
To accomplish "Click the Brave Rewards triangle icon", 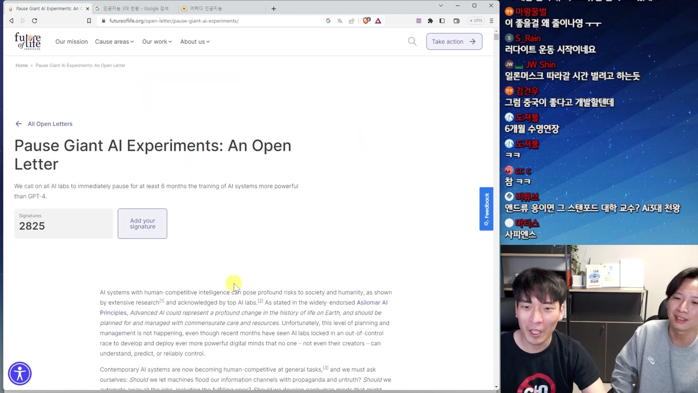I will point(378,21).
